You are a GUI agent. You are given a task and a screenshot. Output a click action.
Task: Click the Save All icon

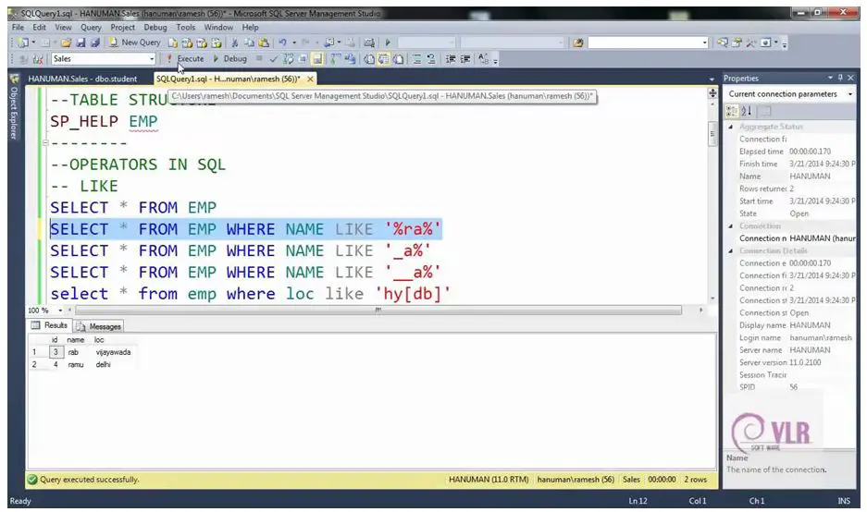click(95, 43)
